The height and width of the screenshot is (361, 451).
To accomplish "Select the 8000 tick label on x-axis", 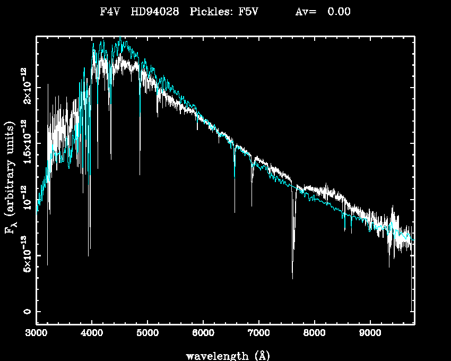I will pos(314,333).
